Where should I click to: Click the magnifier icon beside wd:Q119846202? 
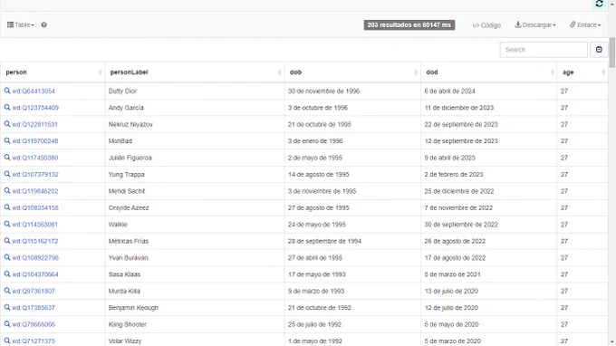(7, 191)
